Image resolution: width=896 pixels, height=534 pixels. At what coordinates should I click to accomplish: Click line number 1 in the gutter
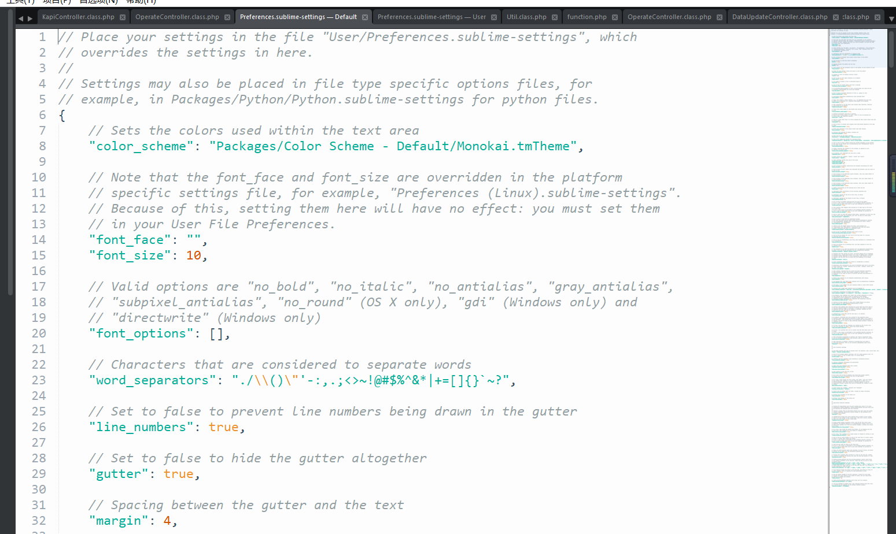tap(42, 37)
